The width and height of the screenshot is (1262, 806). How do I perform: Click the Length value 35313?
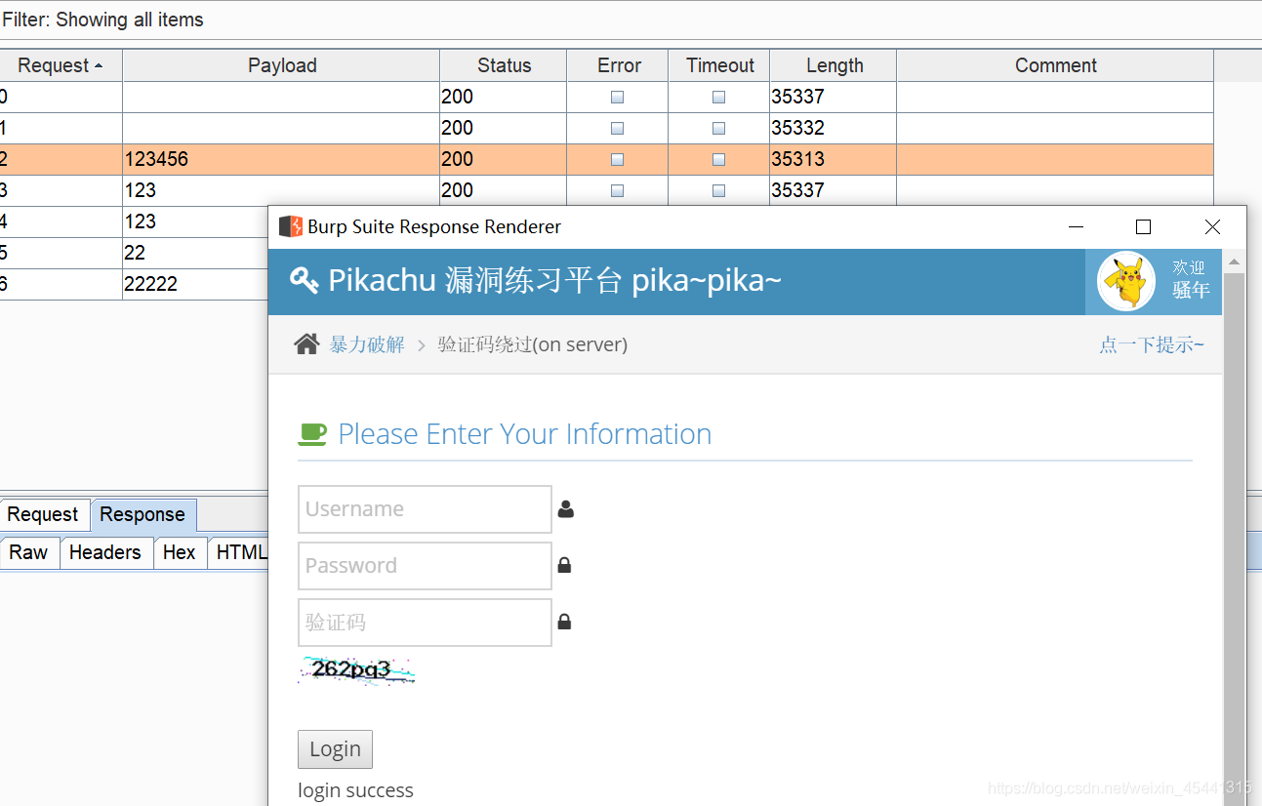797,159
